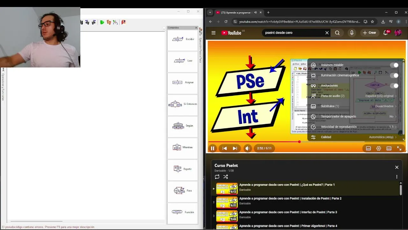This screenshot has width=408, height=230.
Task: Open the Interfaz de PseInt Parte 3 thumbnail
Action: point(227,216)
